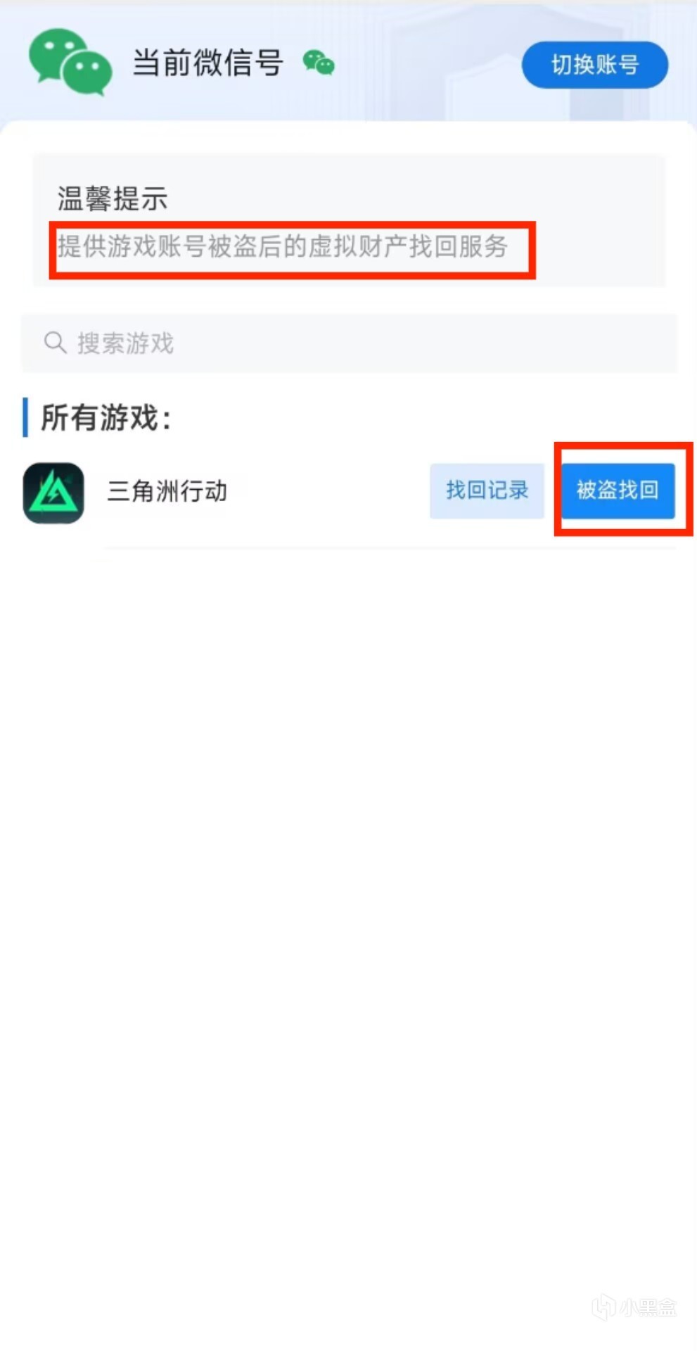Click the 提供游戏账号被盗后的虚拟财产找回服务 tip text
Image resolution: width=697 pixels, height=1351 pixels.
click(283, 246)
